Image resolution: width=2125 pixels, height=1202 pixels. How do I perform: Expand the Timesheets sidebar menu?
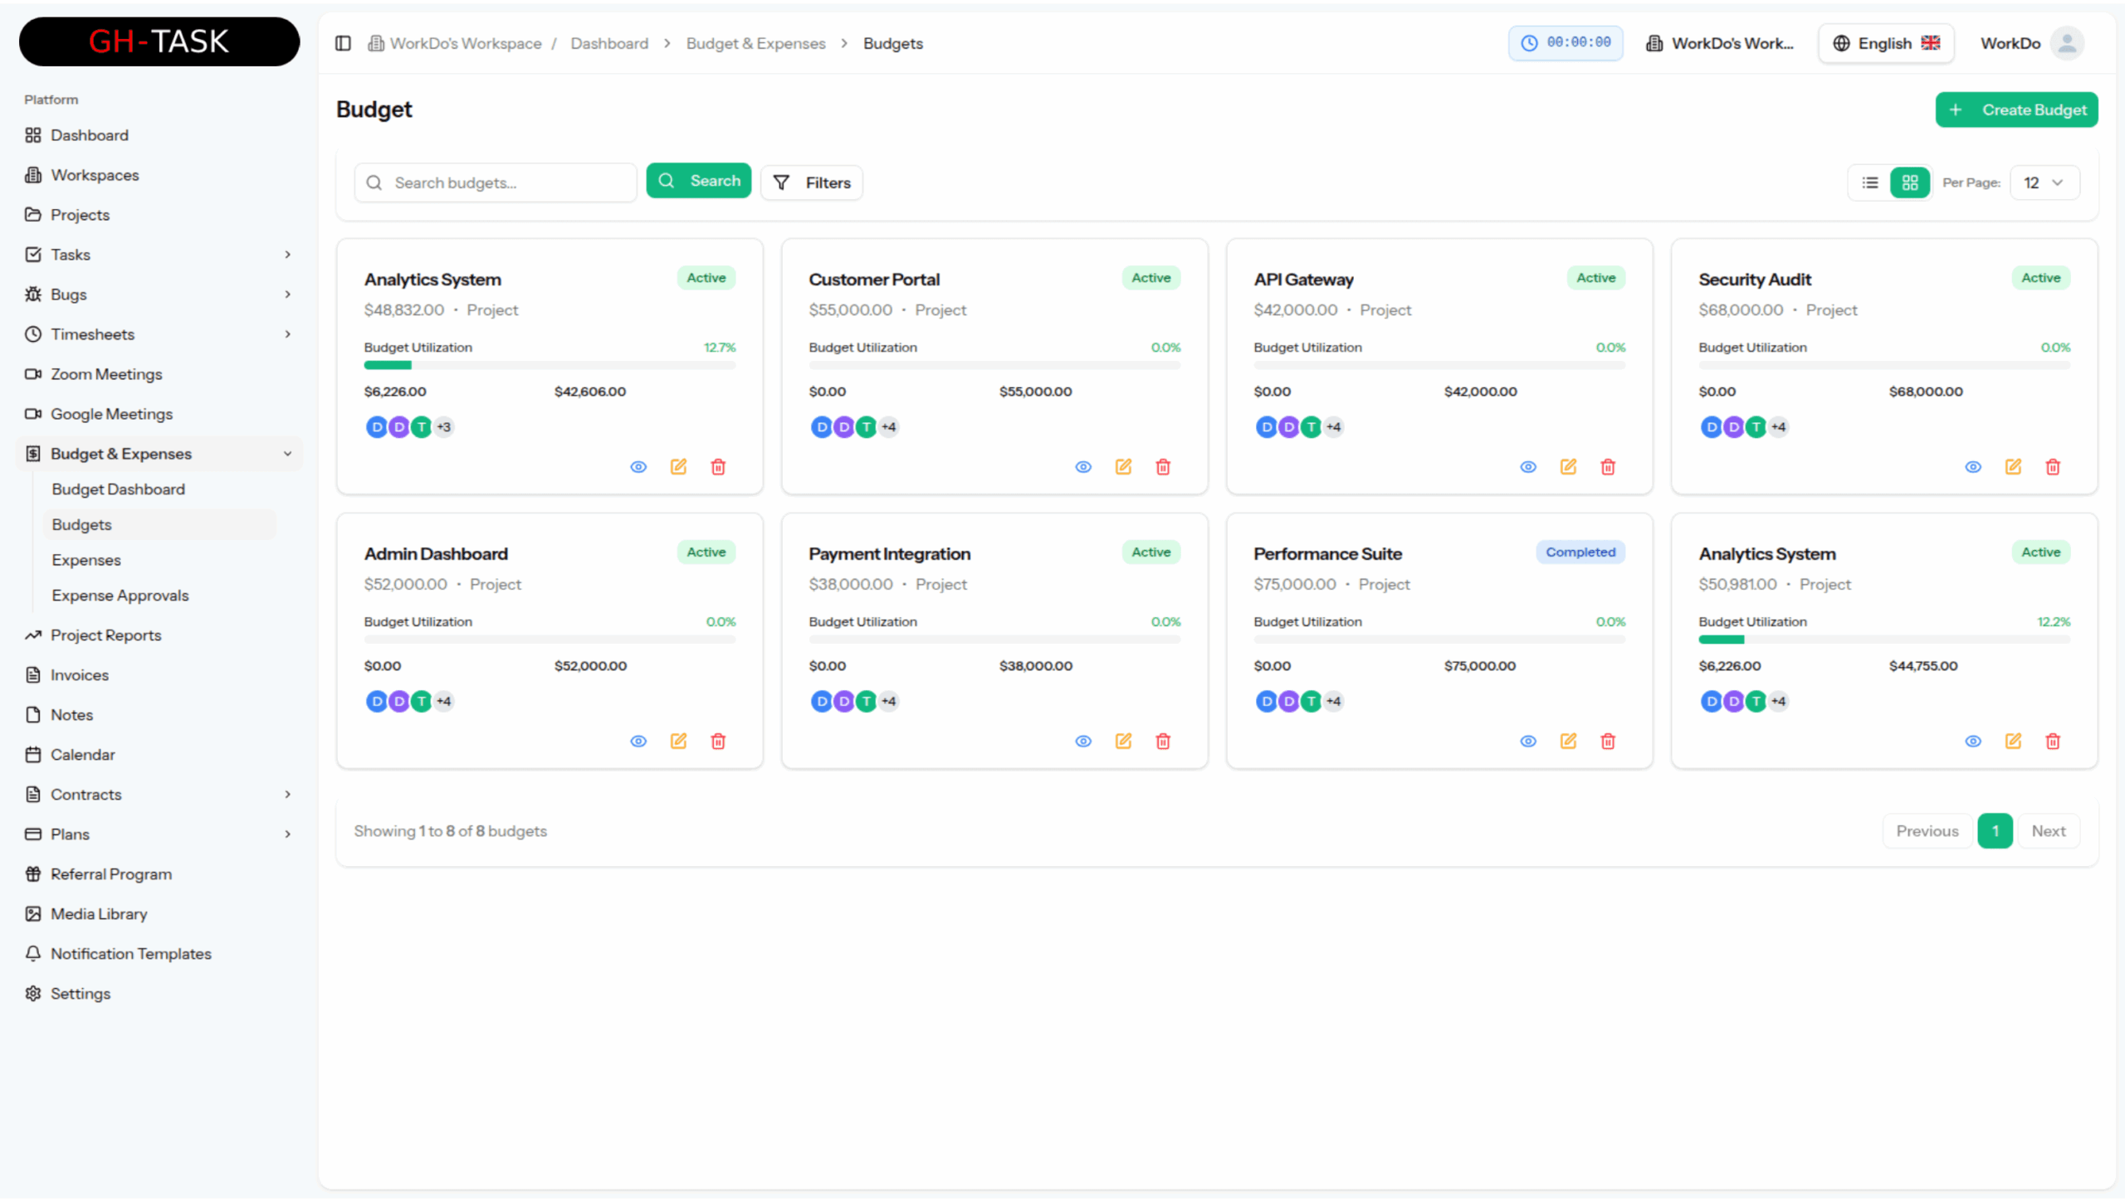(159, 334)
